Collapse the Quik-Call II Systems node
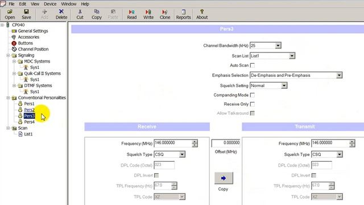This screenshot has height=205, width=364. pos(14,73)
